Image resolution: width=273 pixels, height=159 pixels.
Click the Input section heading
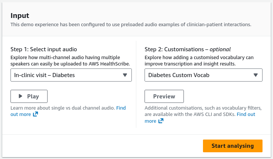(20, 15)
